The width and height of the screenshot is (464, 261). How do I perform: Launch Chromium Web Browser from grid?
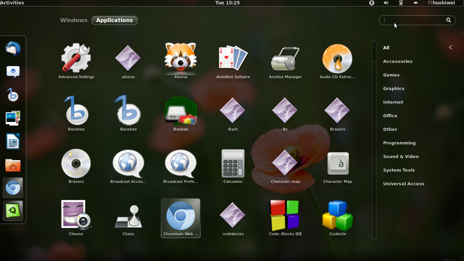click(181, 218)
